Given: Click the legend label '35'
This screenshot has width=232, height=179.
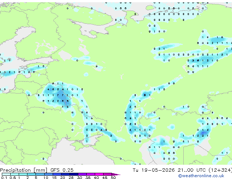Looking at the screenshot, I should pyautogui.click(x=88, y=178).
